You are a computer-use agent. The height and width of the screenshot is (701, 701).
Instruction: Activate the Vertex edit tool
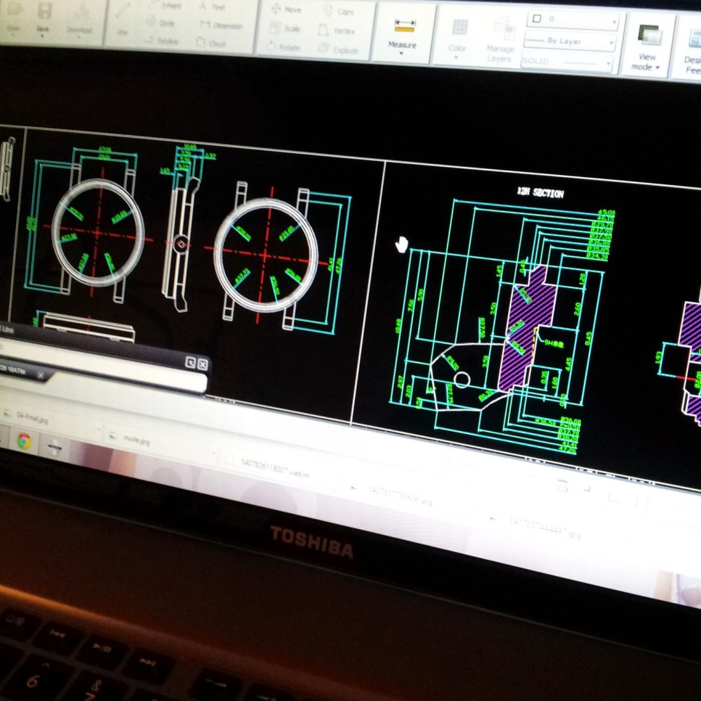point(336,31)
